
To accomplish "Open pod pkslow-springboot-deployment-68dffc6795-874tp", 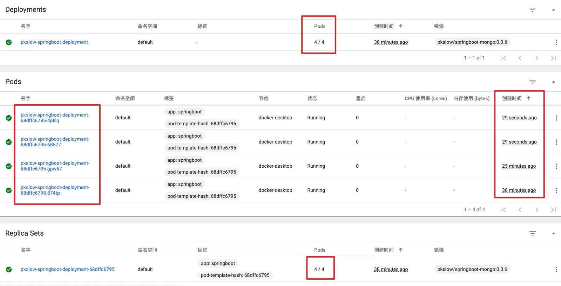I will point(55,190).
